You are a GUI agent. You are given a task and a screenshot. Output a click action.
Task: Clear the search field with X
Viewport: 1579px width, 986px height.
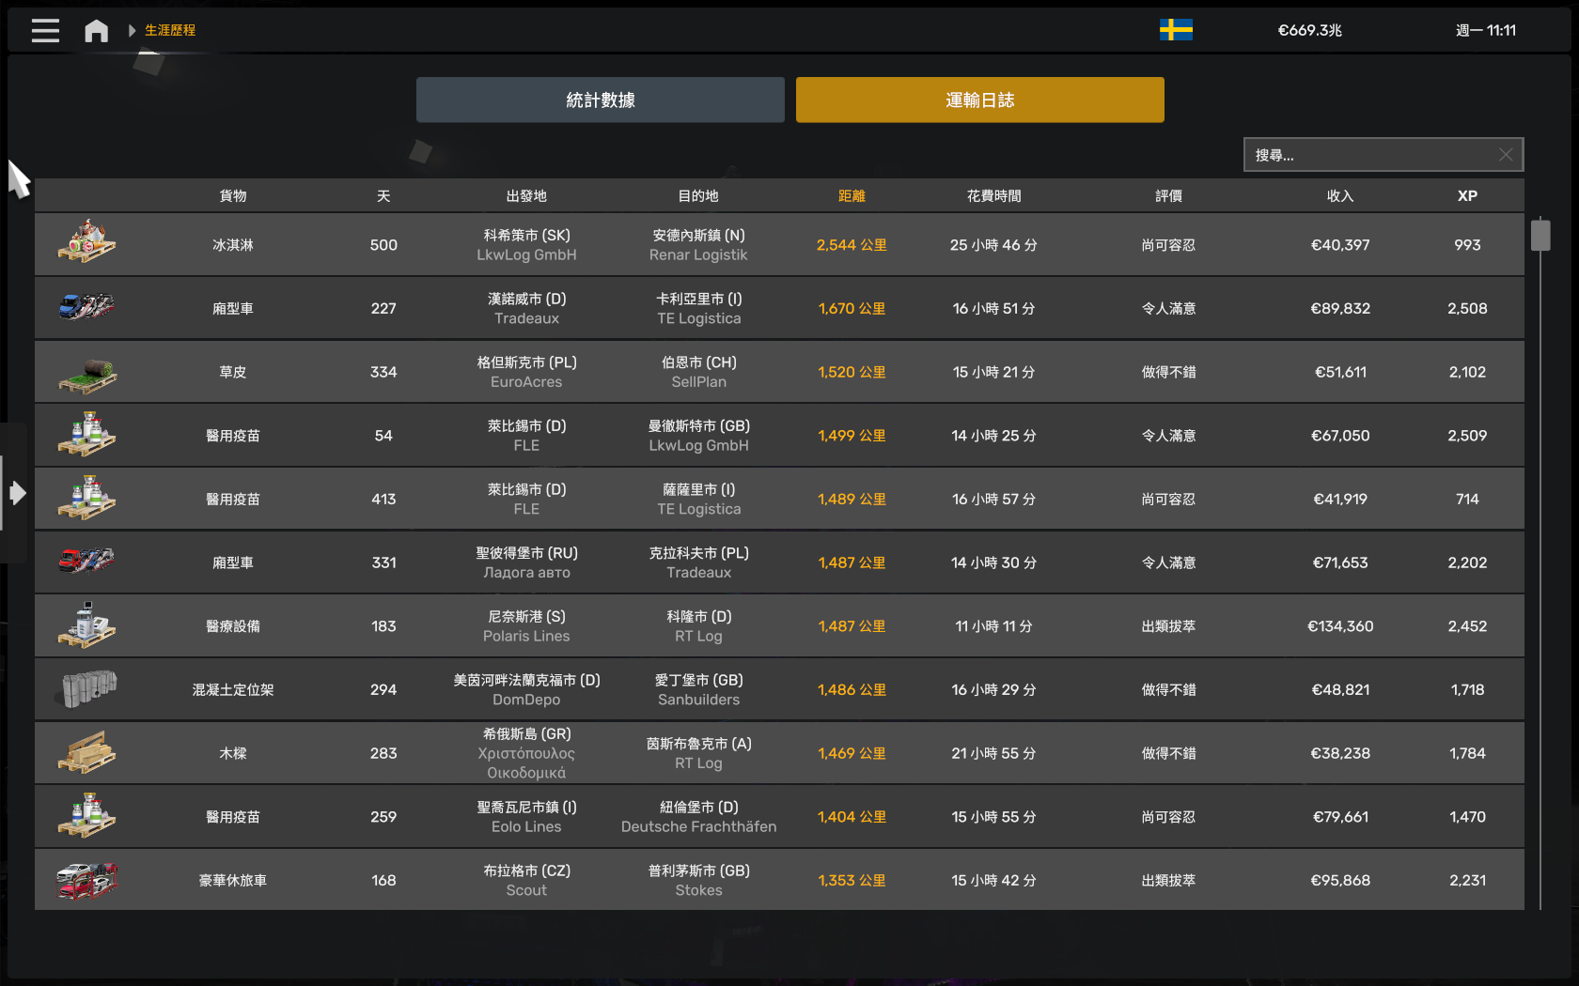[1506, 155]
